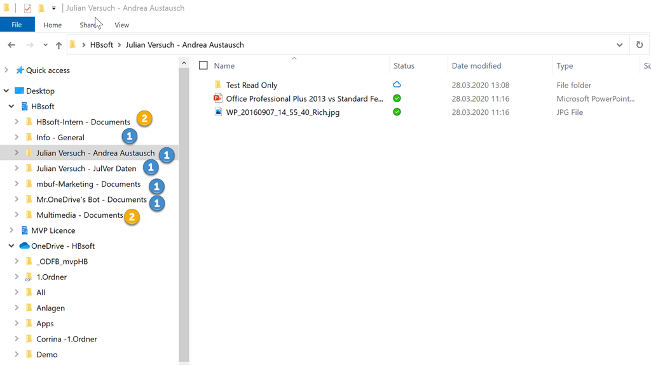Click cloud status icon of Test Read Only

tap(397, 84)
